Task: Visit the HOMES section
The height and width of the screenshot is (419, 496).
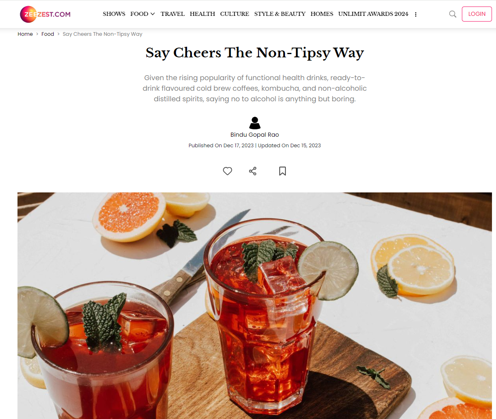Action: tap(322, 14)
